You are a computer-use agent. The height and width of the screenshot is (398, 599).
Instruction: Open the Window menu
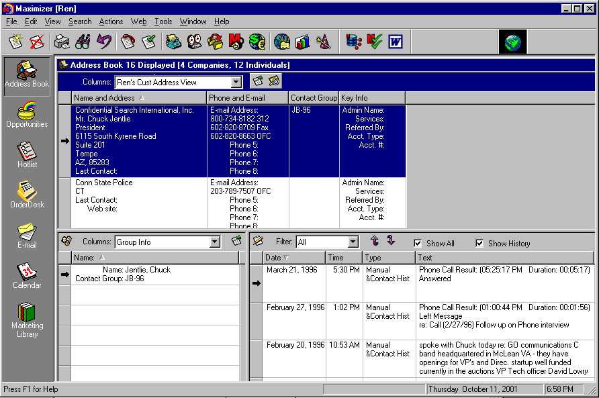click(193, 21)
